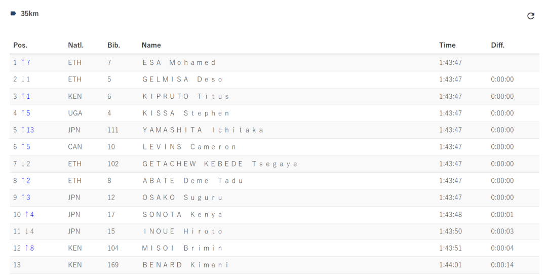
Task: Click OSAKO Suguru's name
Action: [182, 198]
